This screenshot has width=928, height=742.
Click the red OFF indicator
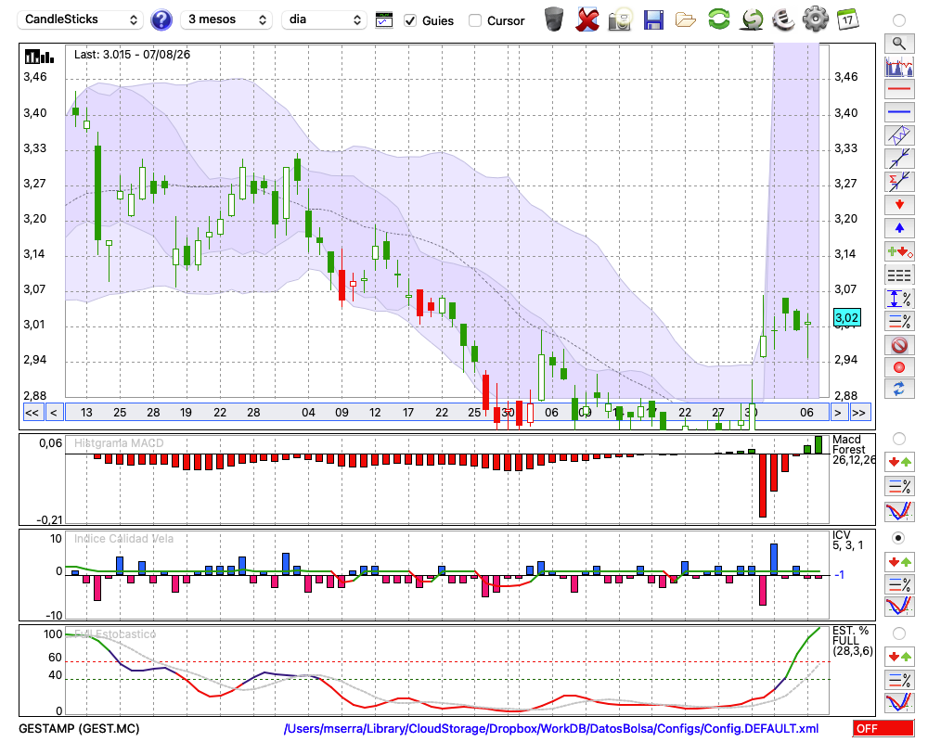[x=883, y=728]
